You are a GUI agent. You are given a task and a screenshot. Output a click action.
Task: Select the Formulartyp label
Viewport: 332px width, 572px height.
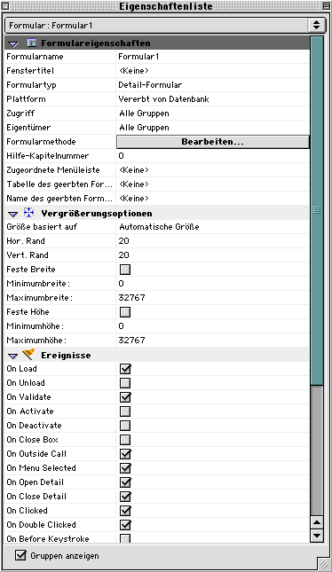click(x=31, y=85)
